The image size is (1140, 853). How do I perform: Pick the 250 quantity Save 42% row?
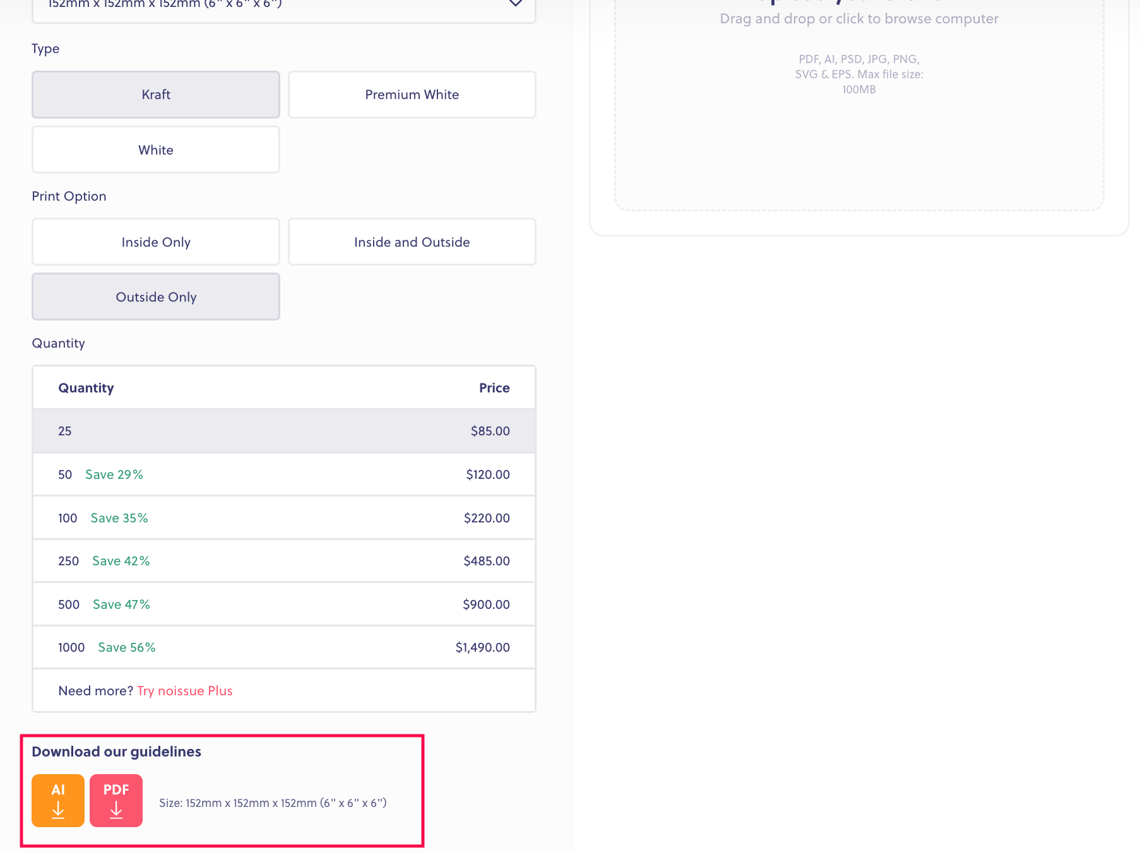[x=284, y=561]
